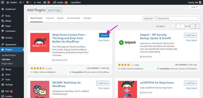Go to last results page
Image resolution: width=203 pixels, height=98 pixels.
[198, 26]
